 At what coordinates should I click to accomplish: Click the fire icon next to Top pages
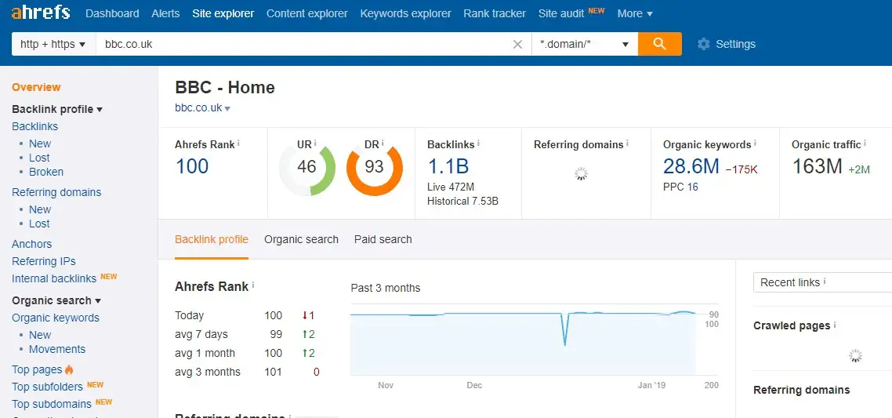[70, 369]
